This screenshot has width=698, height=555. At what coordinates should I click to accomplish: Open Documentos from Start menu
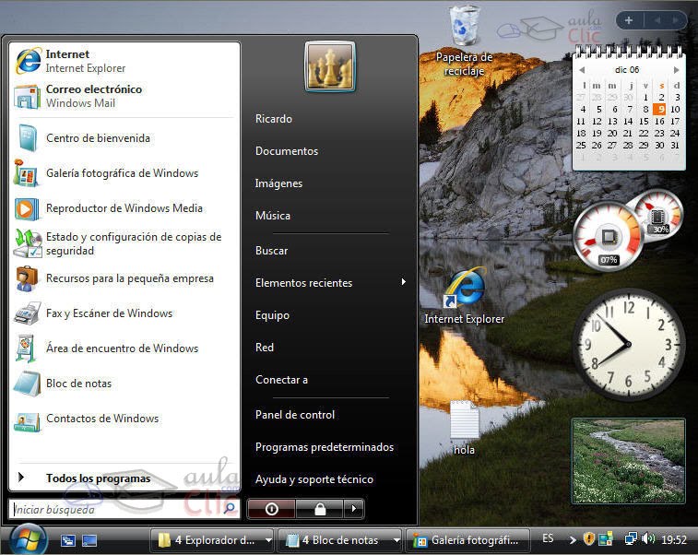(287, 151)
